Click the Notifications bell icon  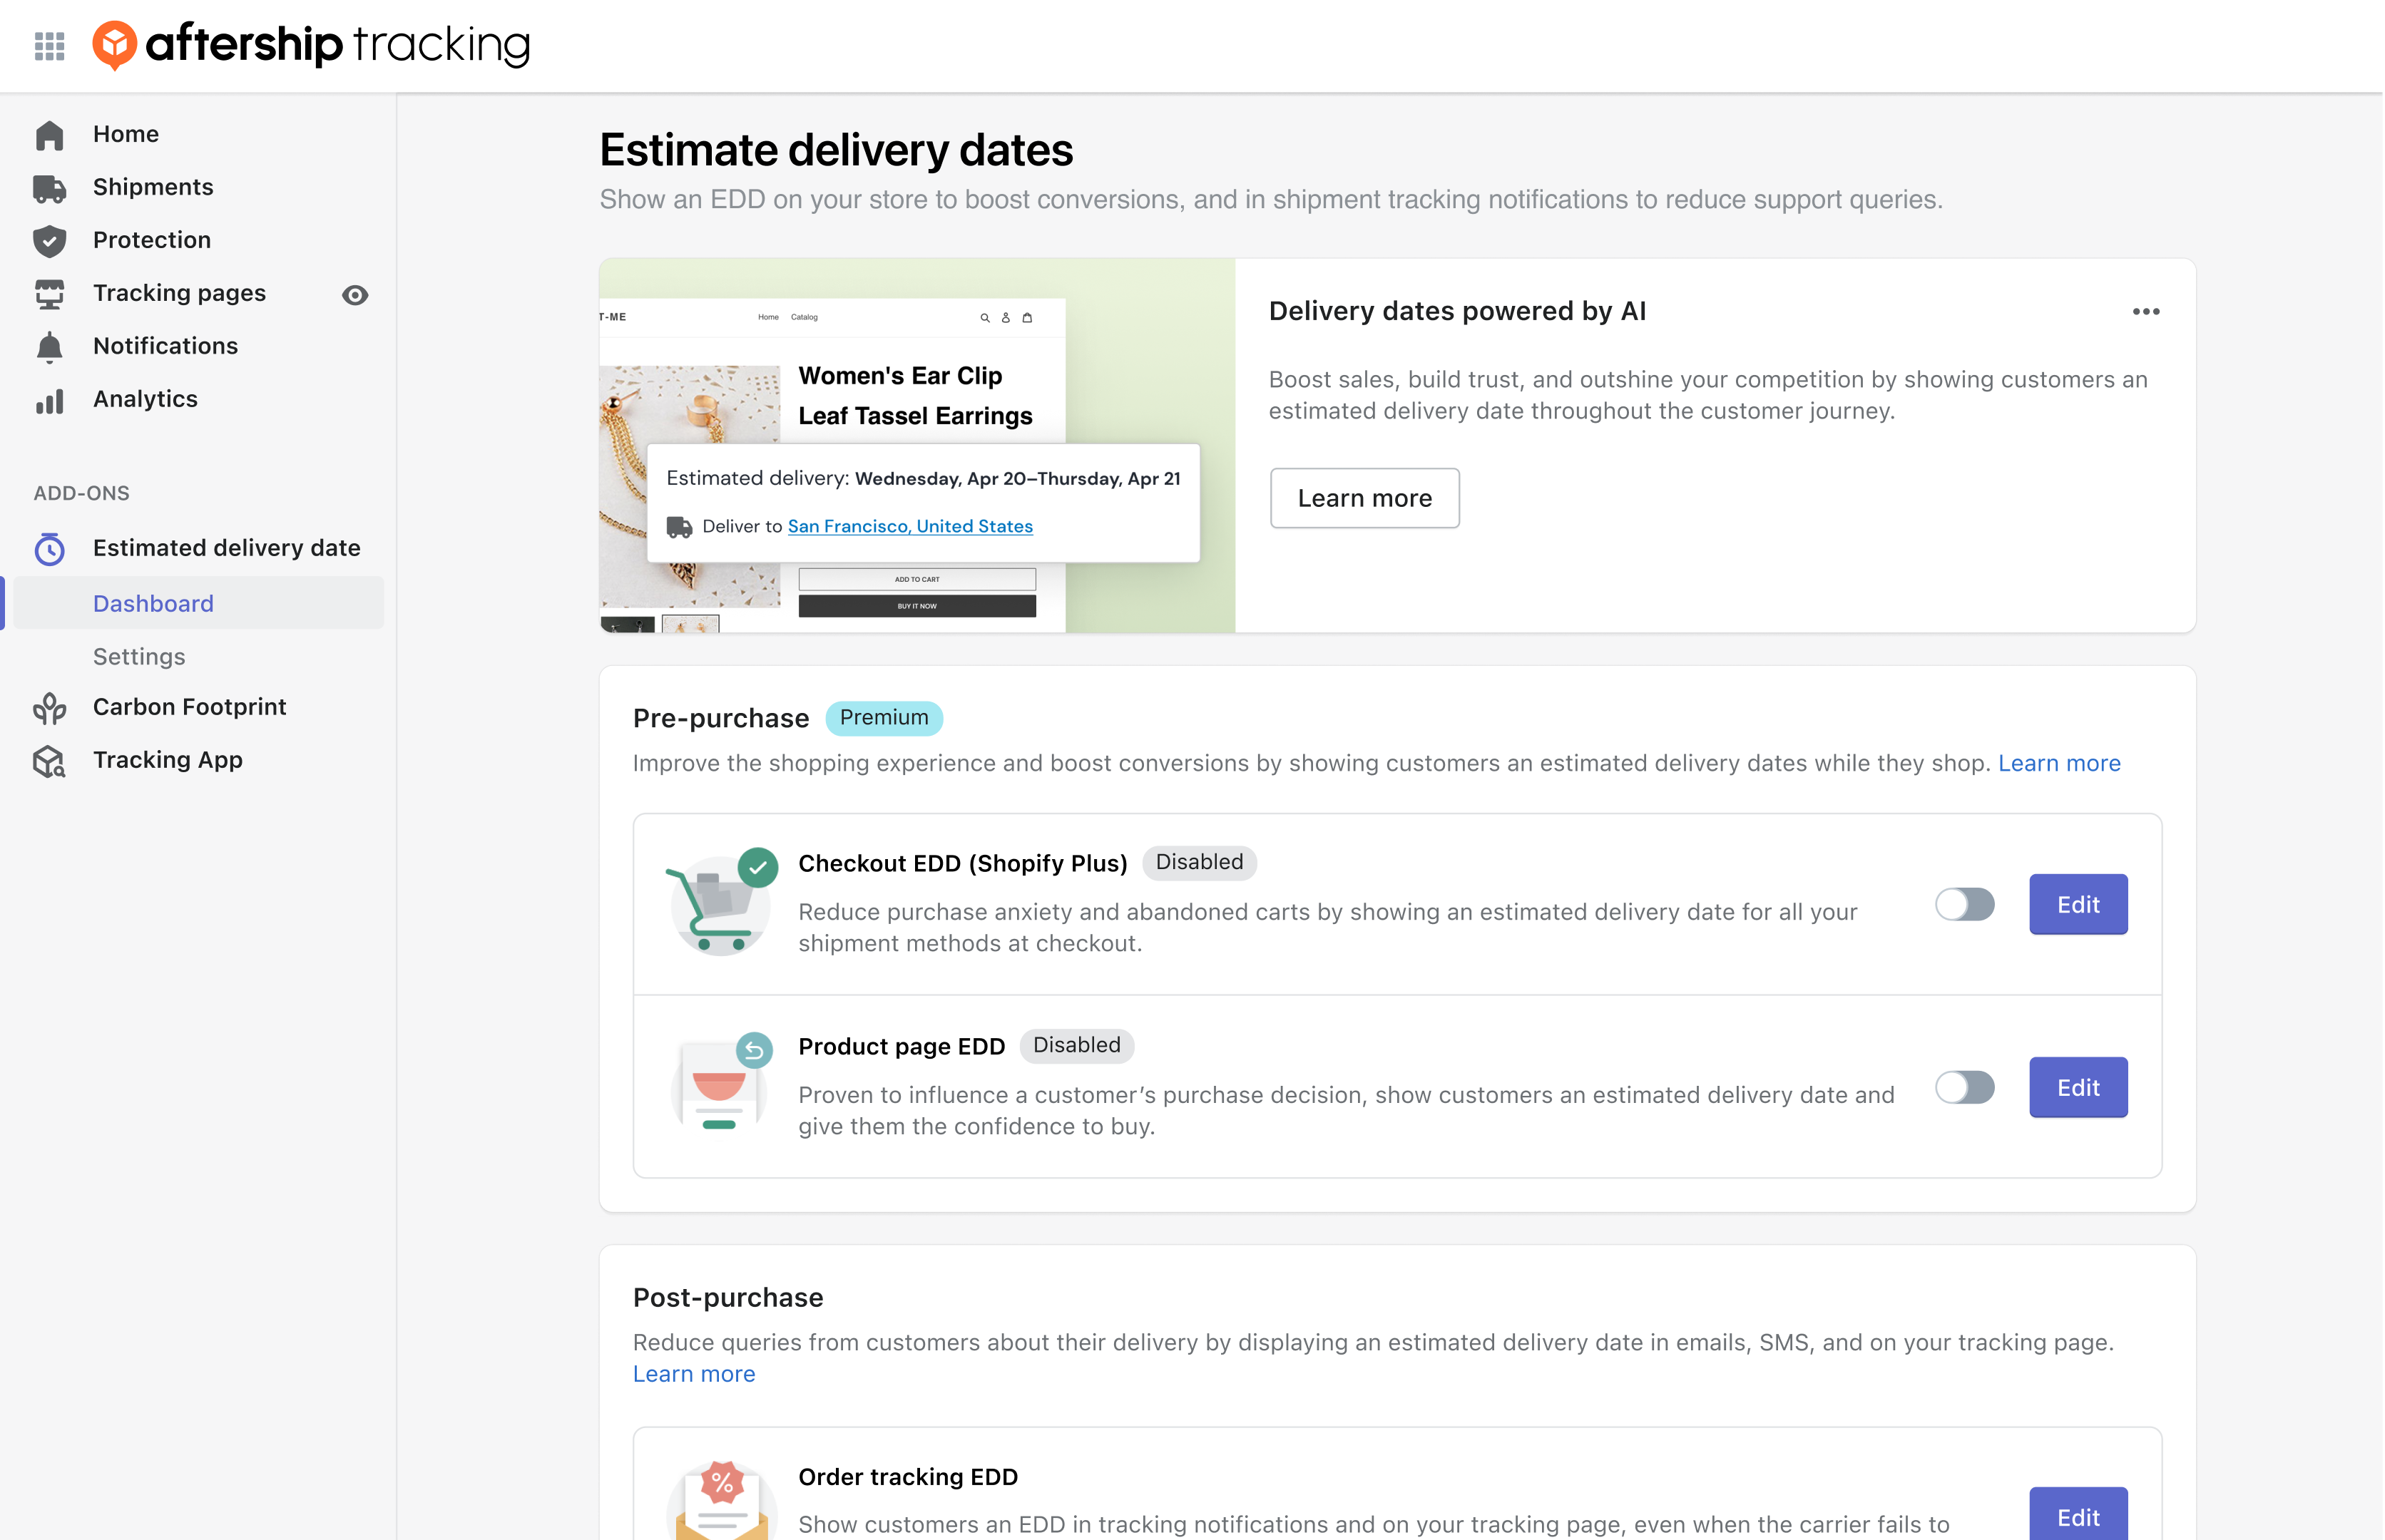pos(49,346)
